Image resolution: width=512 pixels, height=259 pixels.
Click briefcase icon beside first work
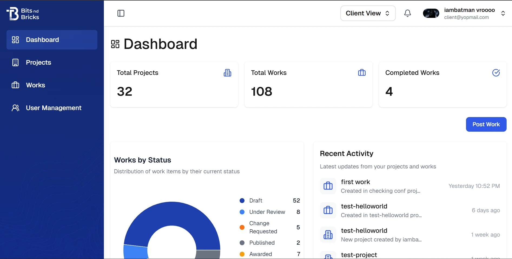tap(328, 186)
